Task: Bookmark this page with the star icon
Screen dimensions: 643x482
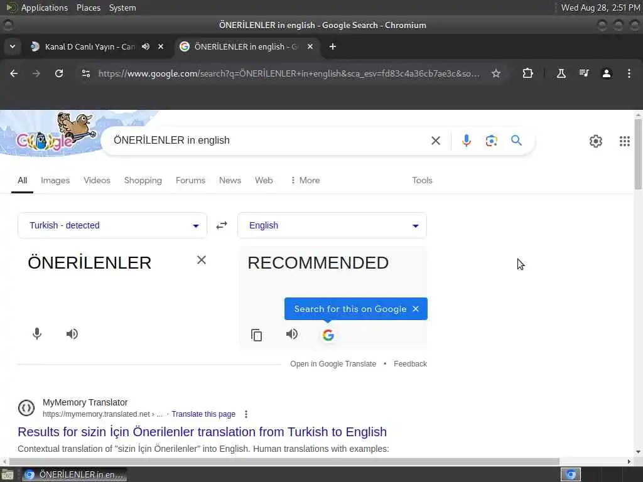Action: pos(496,73)
